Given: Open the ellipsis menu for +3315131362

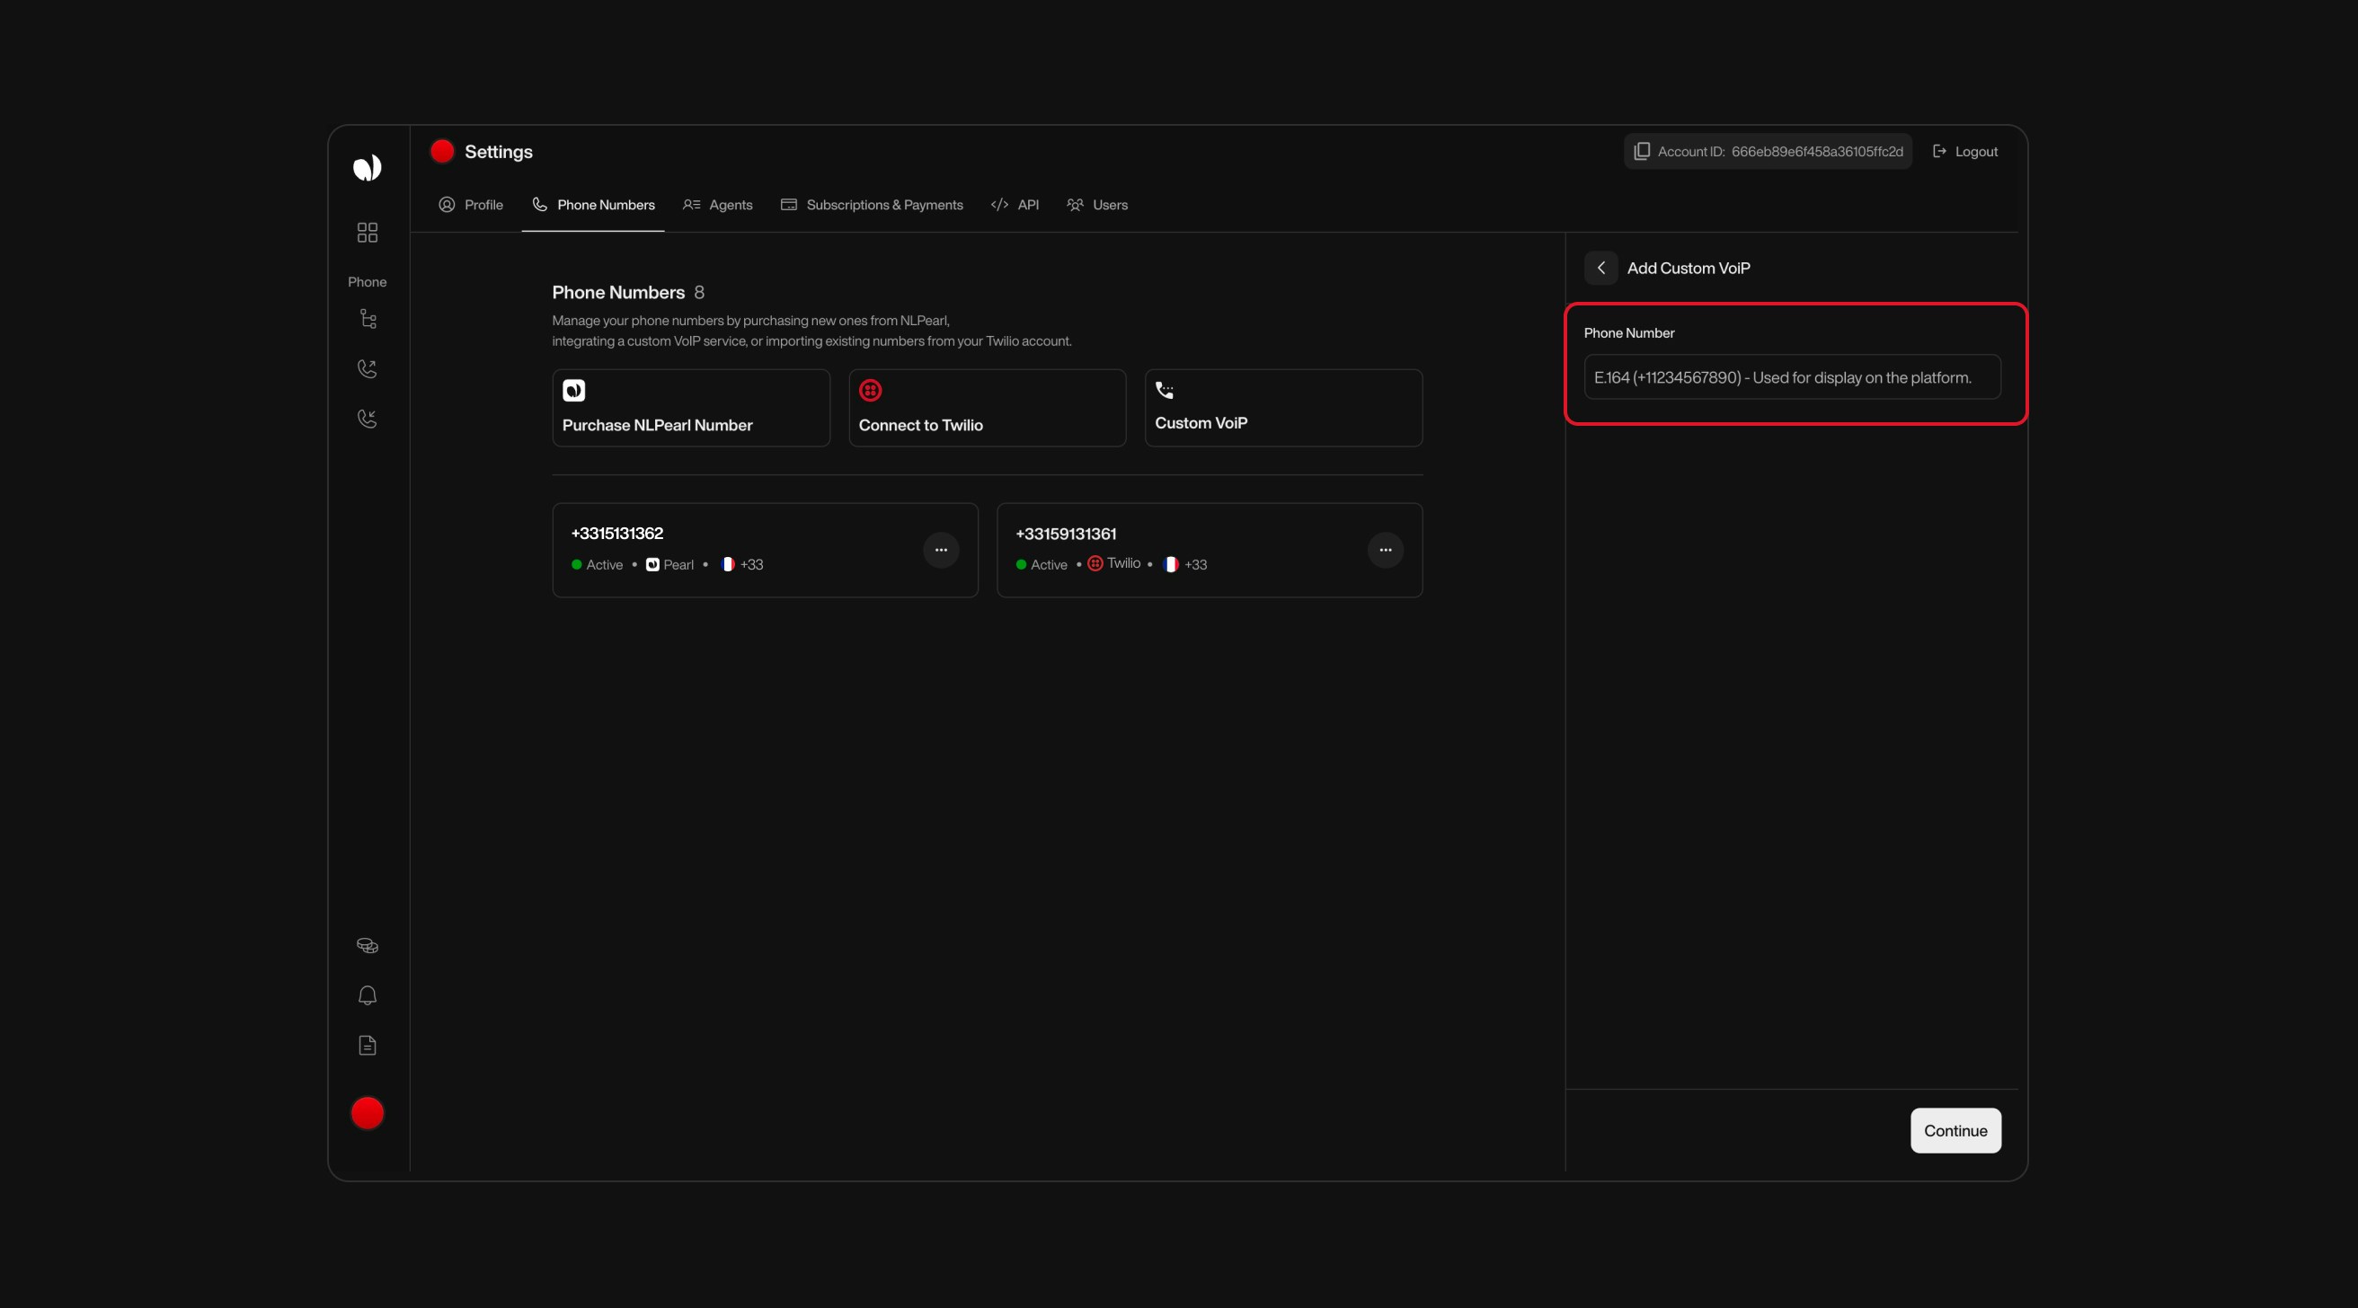Looking at the screenshot, I should [x=940, y=549].
